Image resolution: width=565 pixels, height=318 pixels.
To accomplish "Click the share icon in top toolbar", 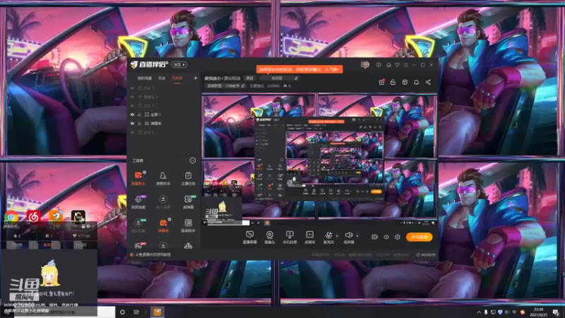I will click(428, 82).
